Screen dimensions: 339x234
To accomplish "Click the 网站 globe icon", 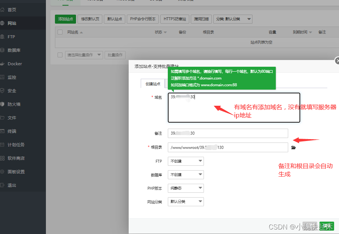I will [x=2, y=23].
